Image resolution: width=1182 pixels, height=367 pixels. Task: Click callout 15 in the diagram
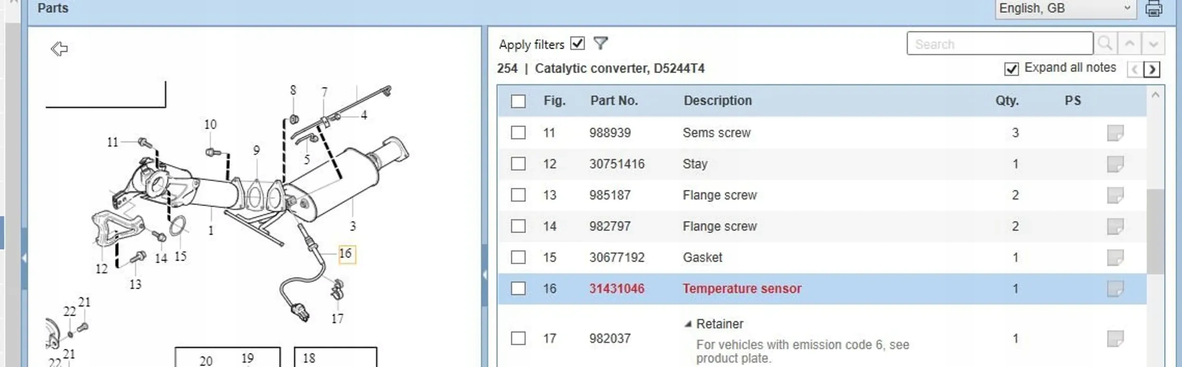tap(180, 256)
